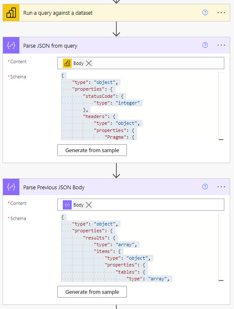
Task: Remove Body token from second Content field
Action: [89, 205]
